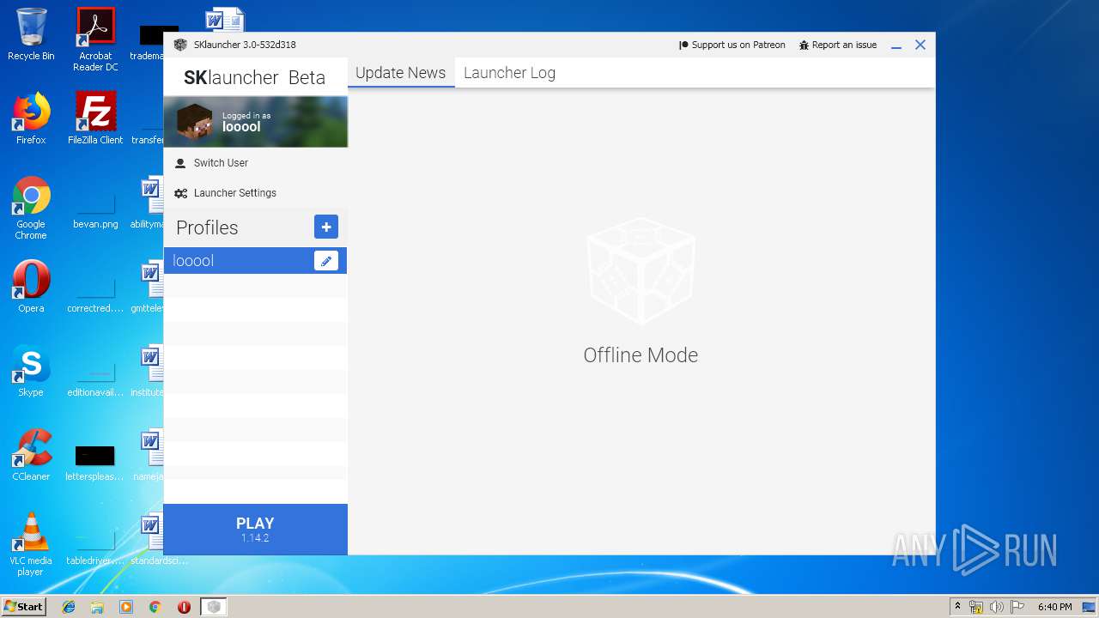Viewport: 1099px width, 618px height.
Task: Click the network tray icon
Action: pos(976,607)
